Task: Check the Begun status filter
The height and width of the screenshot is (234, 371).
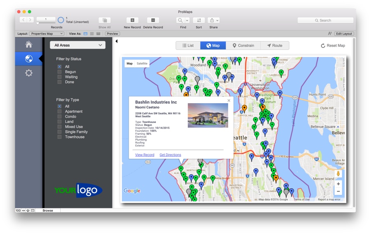Action: [59, 72]
